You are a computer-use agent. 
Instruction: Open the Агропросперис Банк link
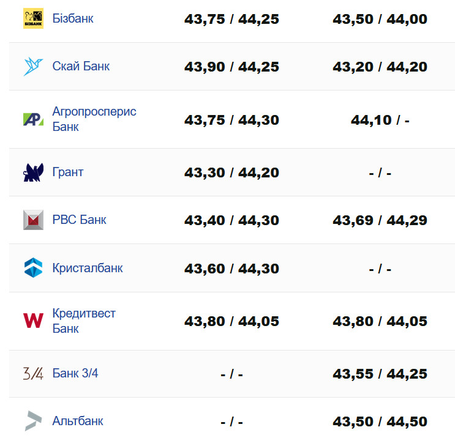94,119
